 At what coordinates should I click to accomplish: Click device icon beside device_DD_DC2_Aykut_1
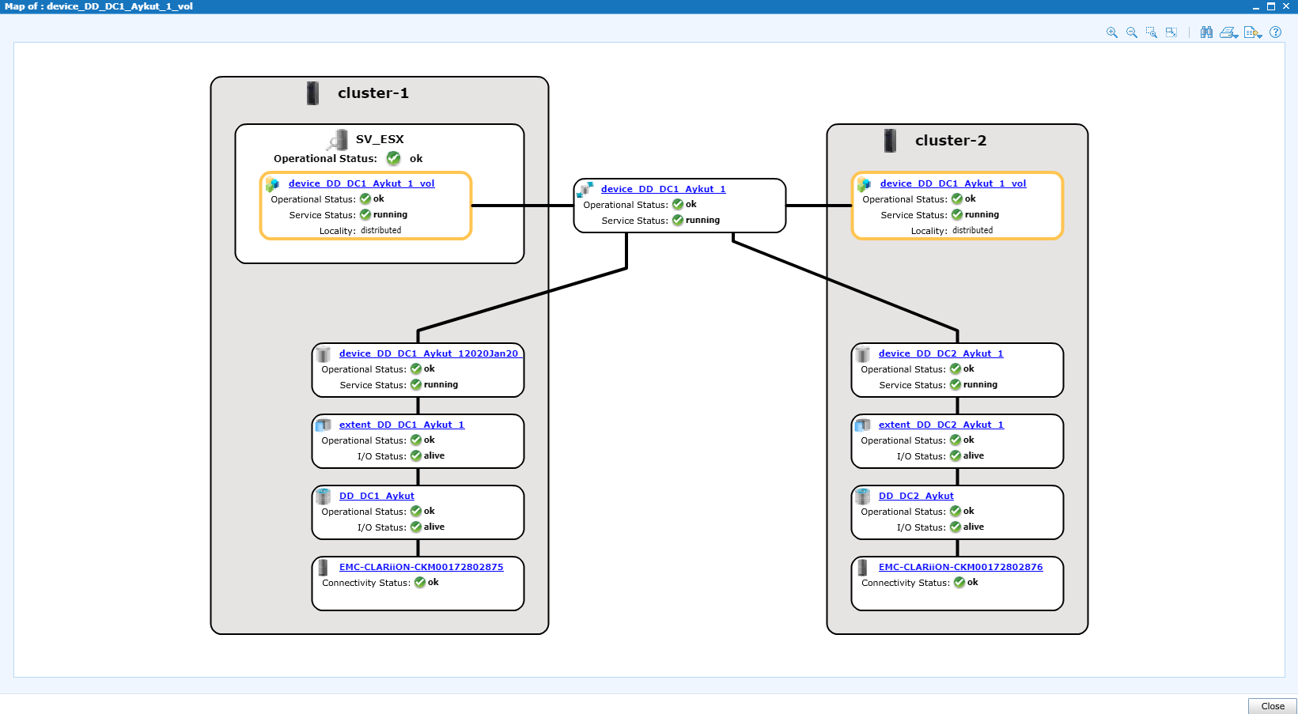pyautogui.click(x=863, y=354)
